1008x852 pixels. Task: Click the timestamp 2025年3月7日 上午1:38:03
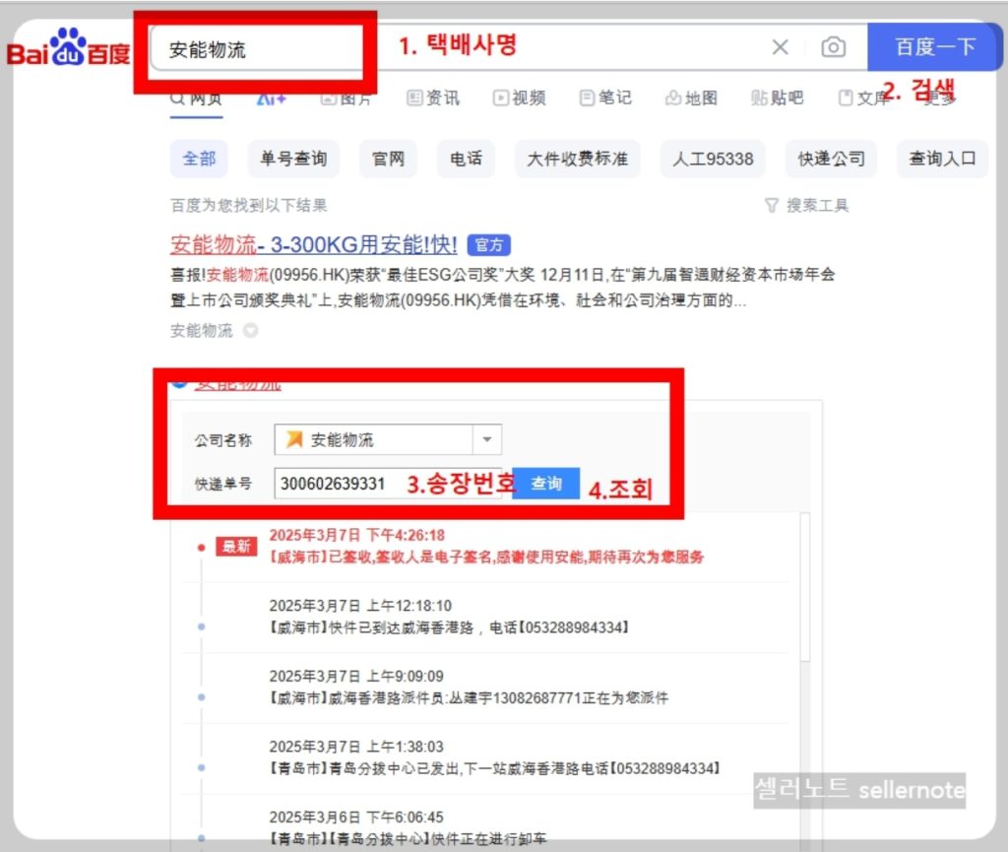pyautogui.click(x=356, y=748)
